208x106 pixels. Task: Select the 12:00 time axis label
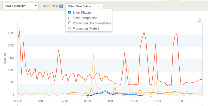click(x=111, y=101)
